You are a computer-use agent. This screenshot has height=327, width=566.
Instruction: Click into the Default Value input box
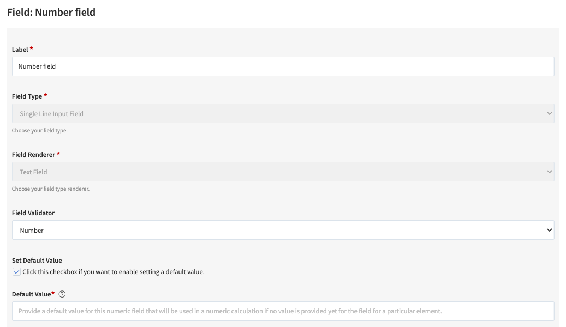point(283,311)
